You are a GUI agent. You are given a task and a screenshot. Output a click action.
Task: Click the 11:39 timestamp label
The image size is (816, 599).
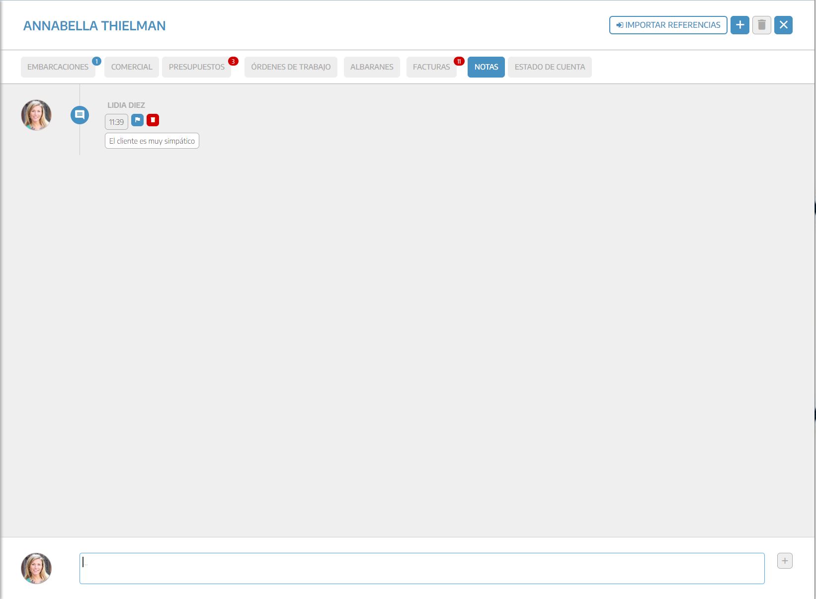tap(116, 122)
